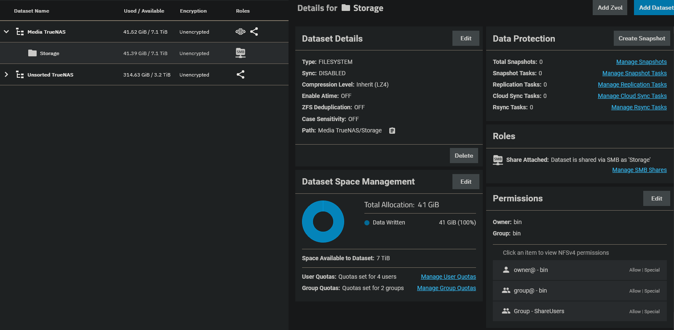Click the Group - ShareUsers people icon
The image size is (674, 330).
tap(506, 311)
